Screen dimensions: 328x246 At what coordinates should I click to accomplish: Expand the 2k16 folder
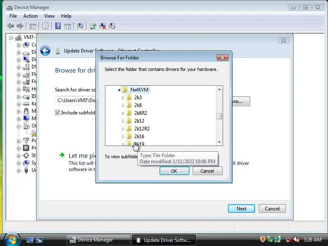tap(123, 137)
